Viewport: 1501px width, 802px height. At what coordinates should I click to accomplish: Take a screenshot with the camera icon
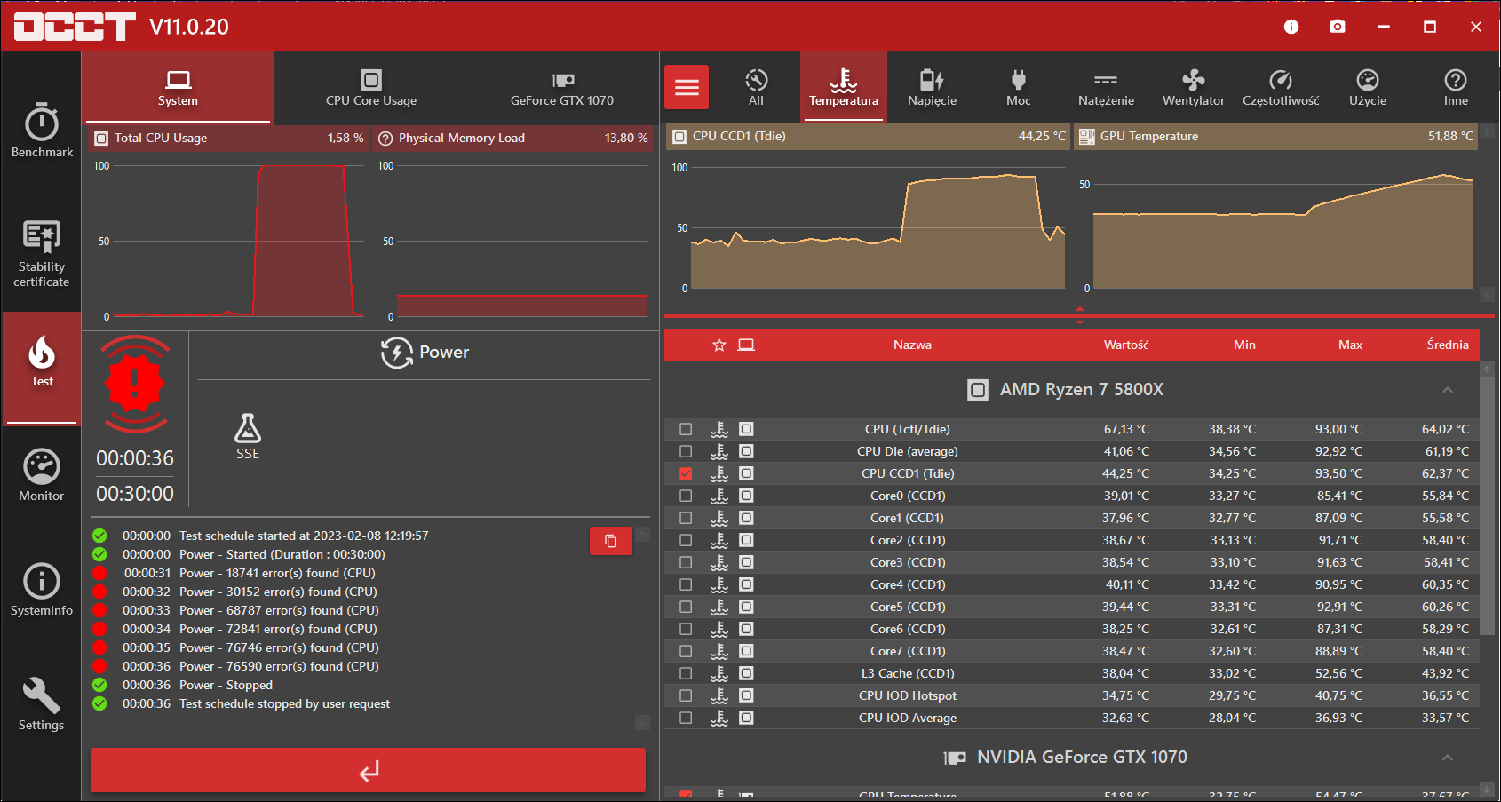click(1338, 27)
